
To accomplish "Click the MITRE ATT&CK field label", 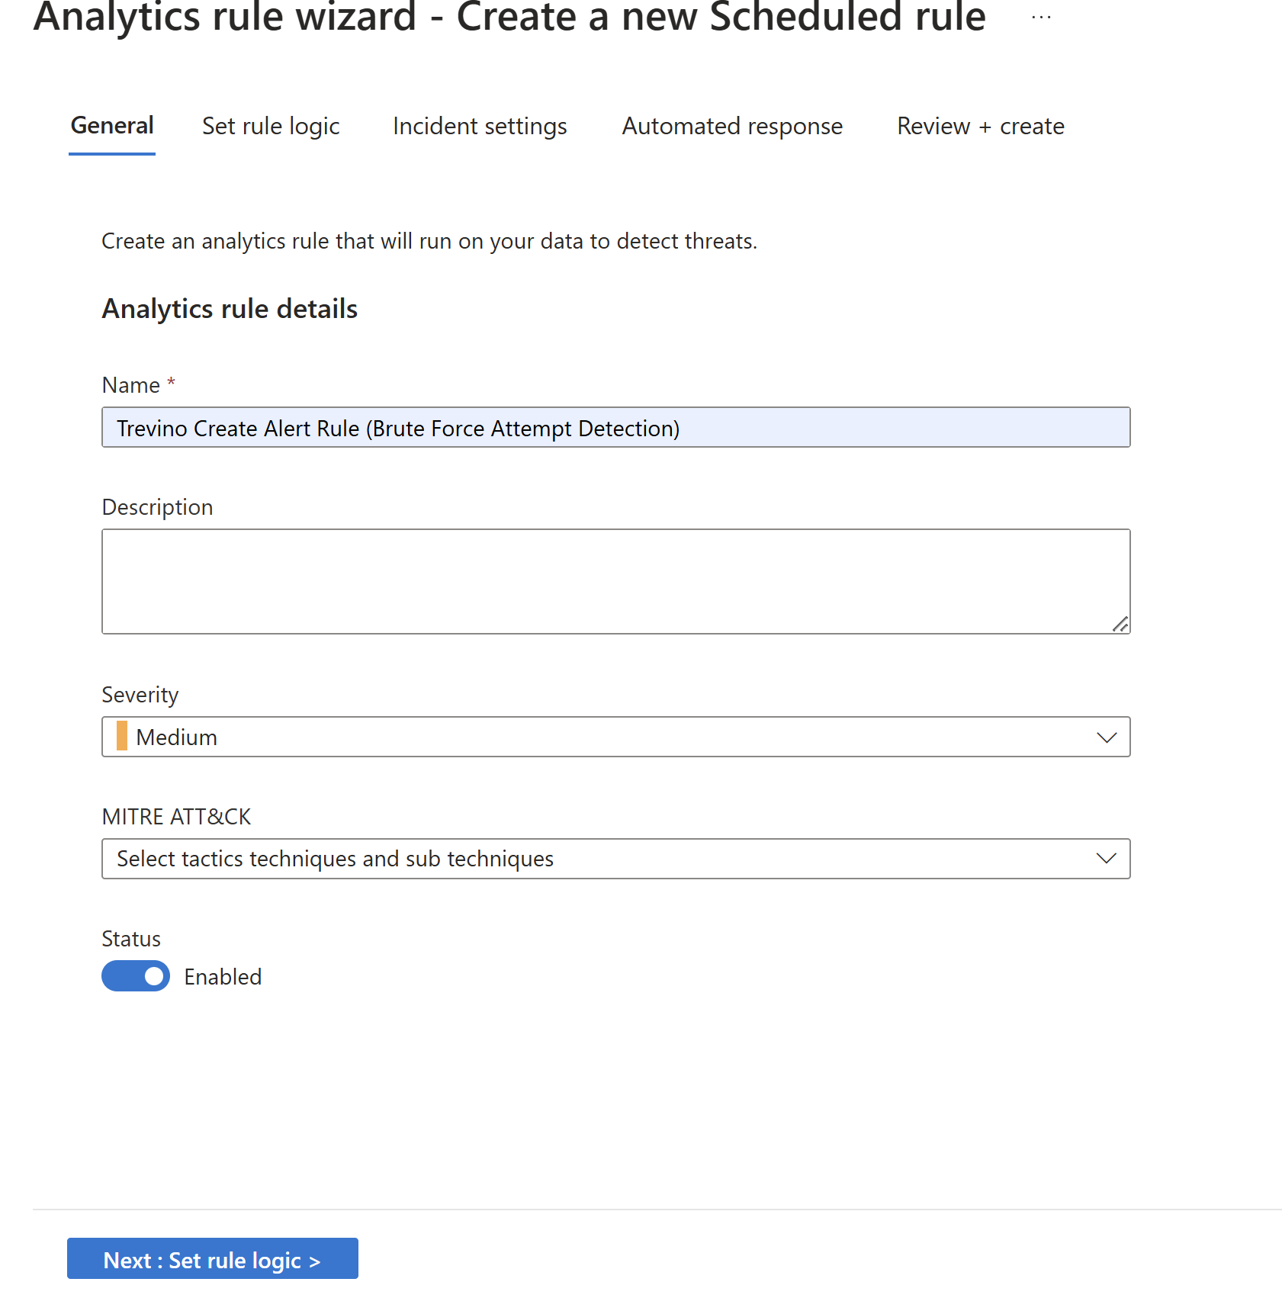I will click(x=176, y=817).
